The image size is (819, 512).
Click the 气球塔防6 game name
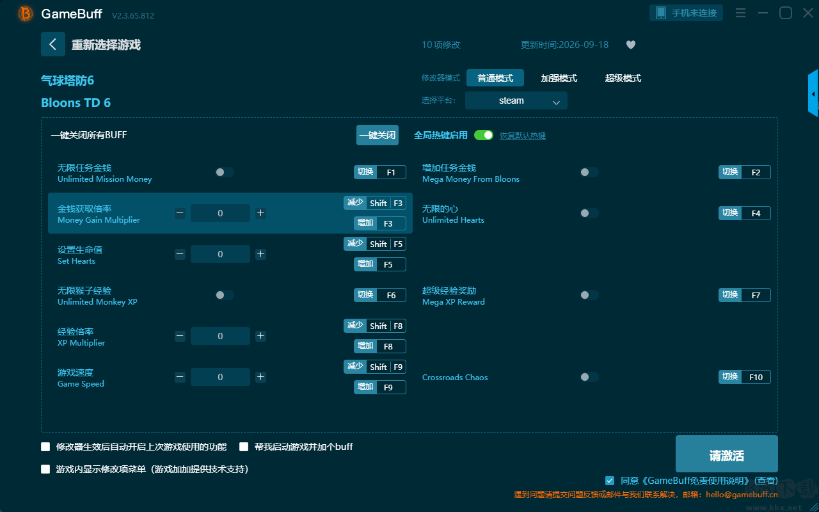click(67, 80)
